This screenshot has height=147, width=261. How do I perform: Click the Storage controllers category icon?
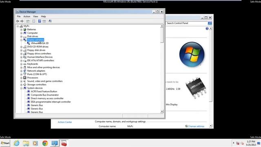(x=25, y=85)
